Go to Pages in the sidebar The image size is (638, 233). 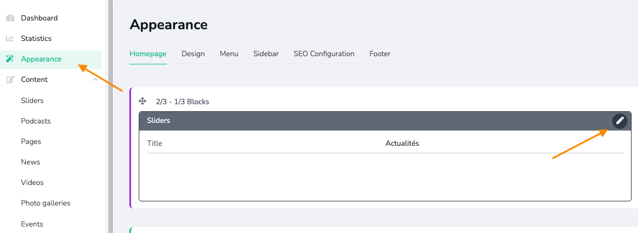[x=31, y=142]
